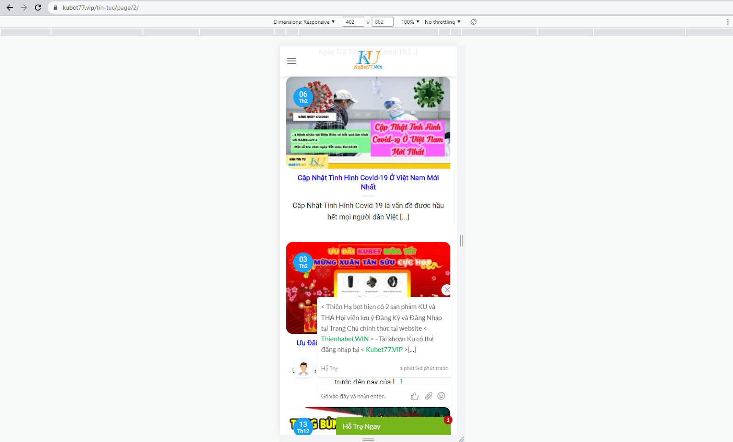Edit the viewport width field 402
The width and height of the screenshot is (733, 442).
coord(353,22)
